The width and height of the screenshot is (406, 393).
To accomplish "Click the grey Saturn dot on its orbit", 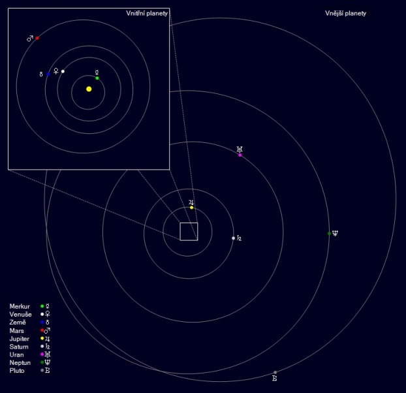I will coord(233,238).
